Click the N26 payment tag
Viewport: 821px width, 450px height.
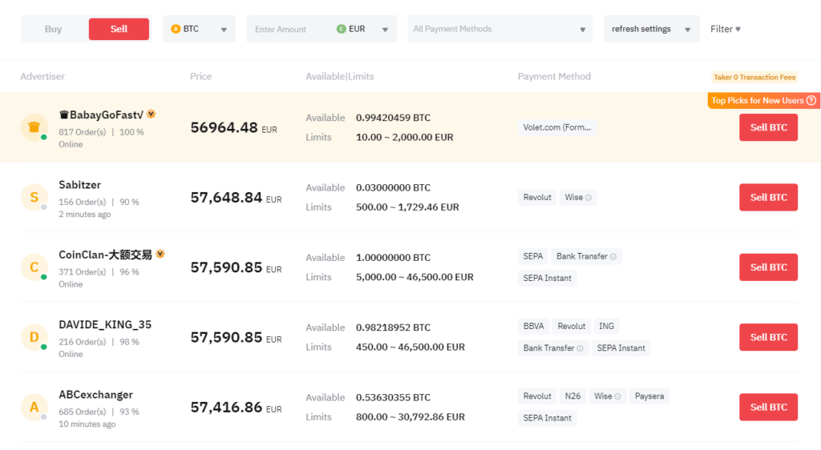(572, 396)
